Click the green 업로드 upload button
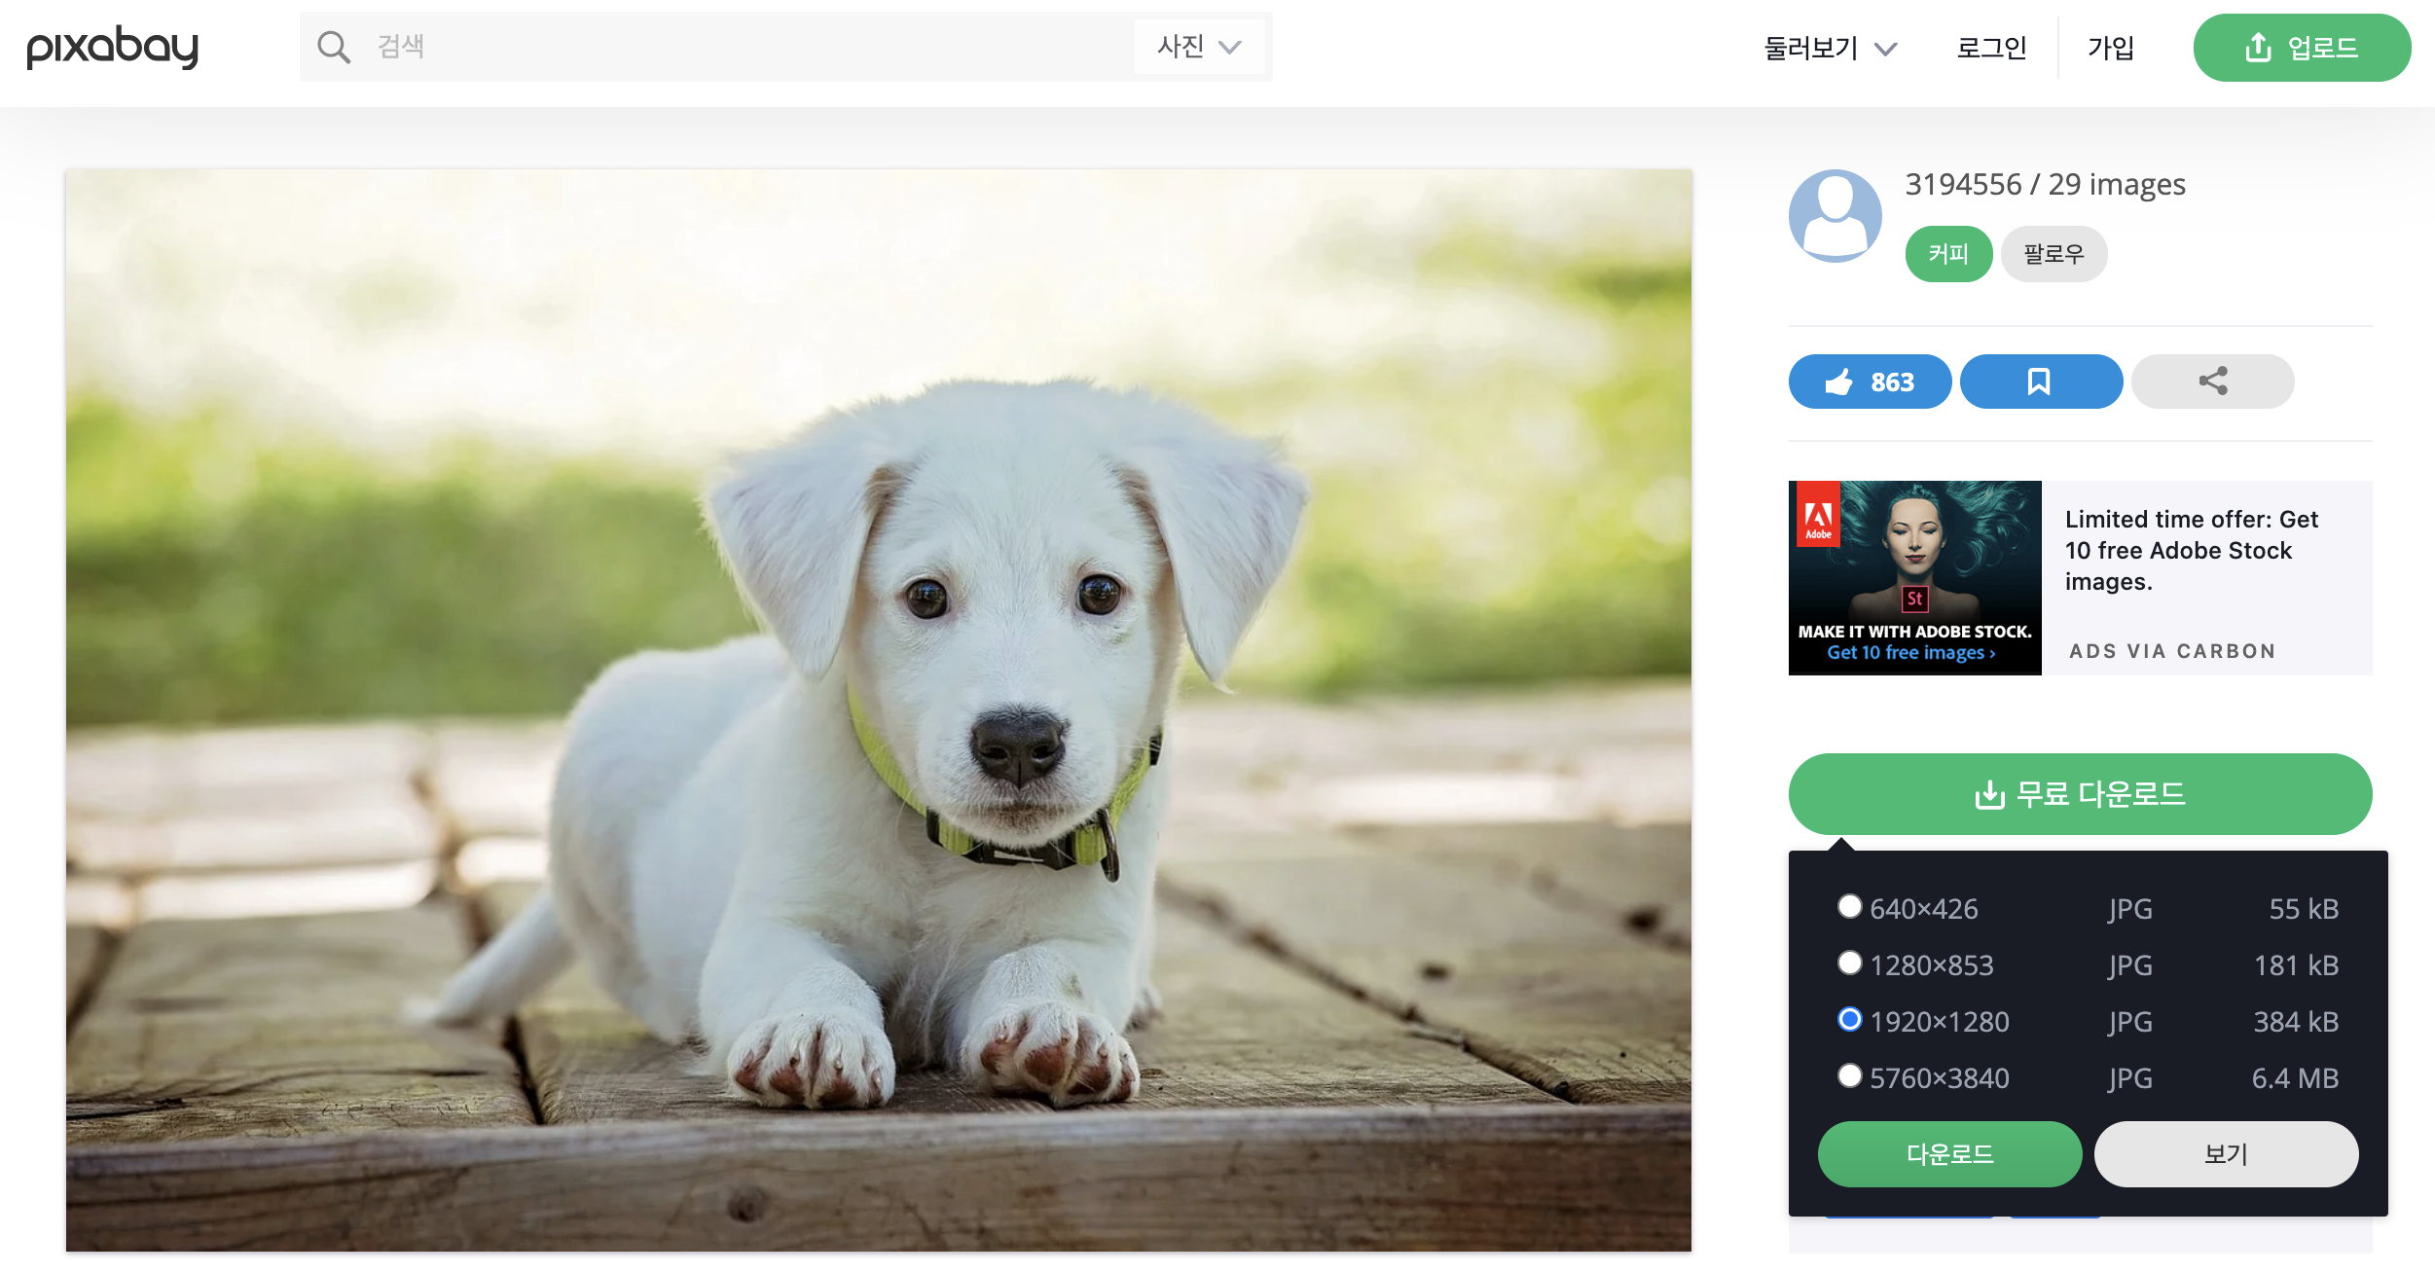This screenshot has height=1273, width=2435. [x=2301, y=48]
